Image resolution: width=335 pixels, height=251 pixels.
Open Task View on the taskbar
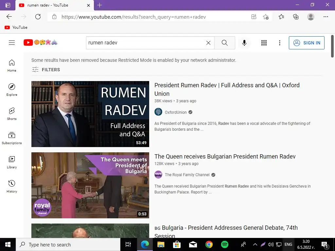pos(128,244)
